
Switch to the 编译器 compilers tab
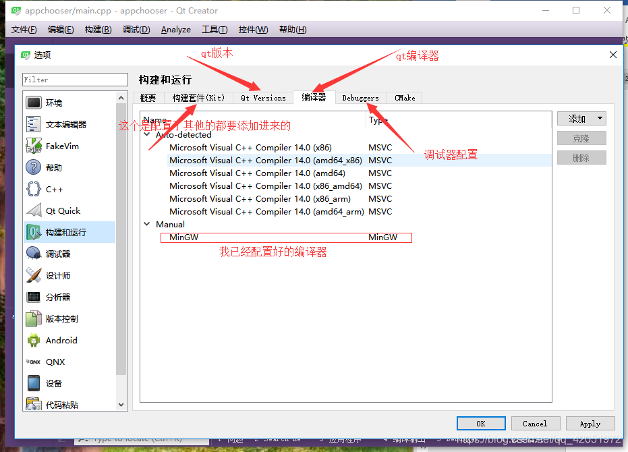click(314, 97)
